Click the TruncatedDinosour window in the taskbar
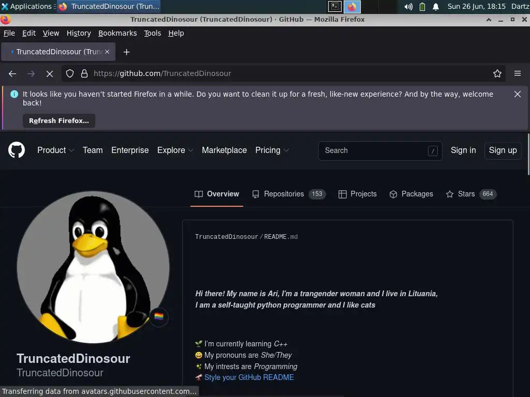 (109, 6)
